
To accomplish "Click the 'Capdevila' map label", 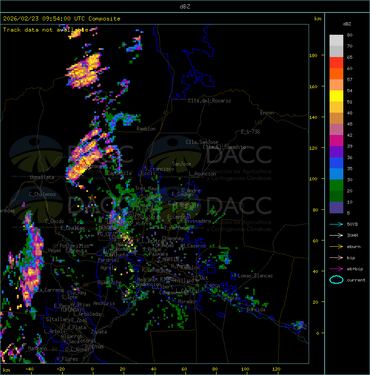I will pos(119,173).
